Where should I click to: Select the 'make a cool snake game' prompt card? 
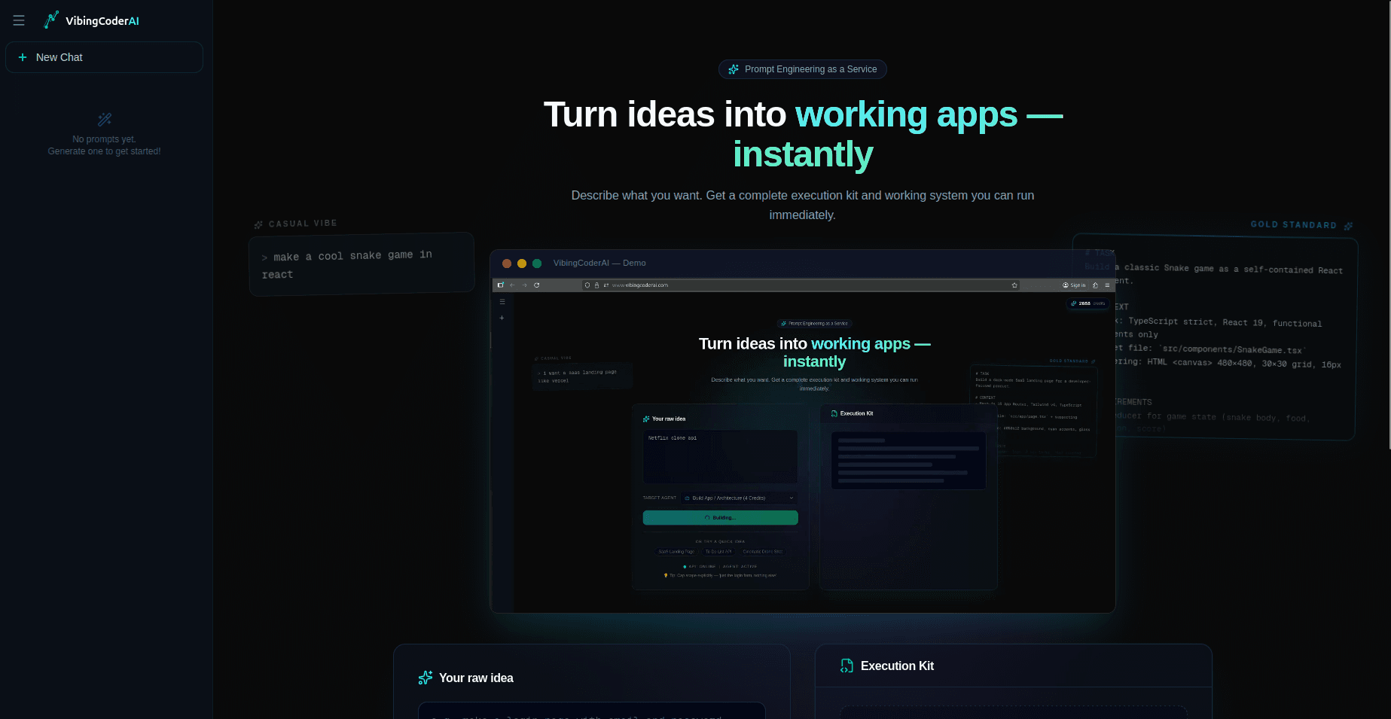pyautogui.click(x=361, y=264)
